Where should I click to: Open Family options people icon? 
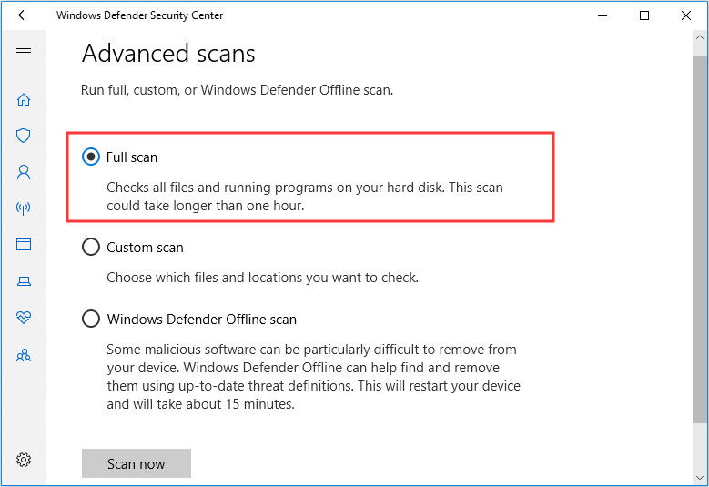tap(24, 355)
